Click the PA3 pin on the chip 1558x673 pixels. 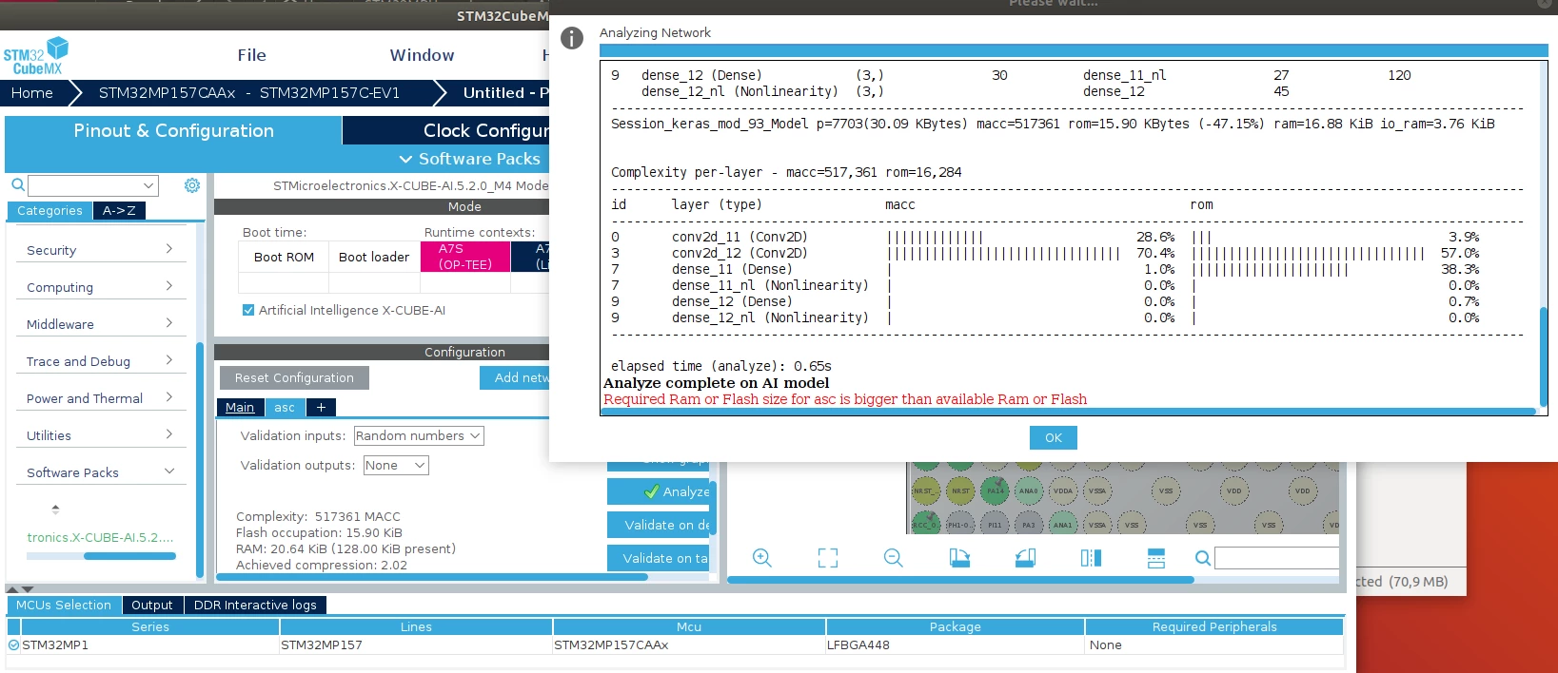(x=1029, y=525)
